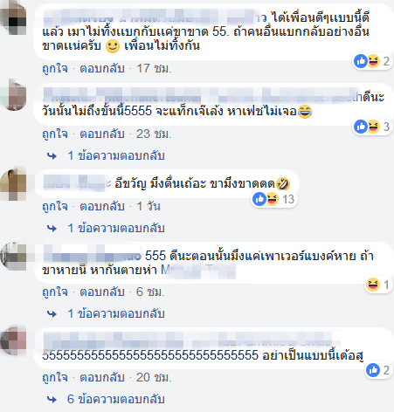Expand 6 ข้อความตอบกลับ replies
This screenshot has height=412, width=394.
click(x=116, y=399)
